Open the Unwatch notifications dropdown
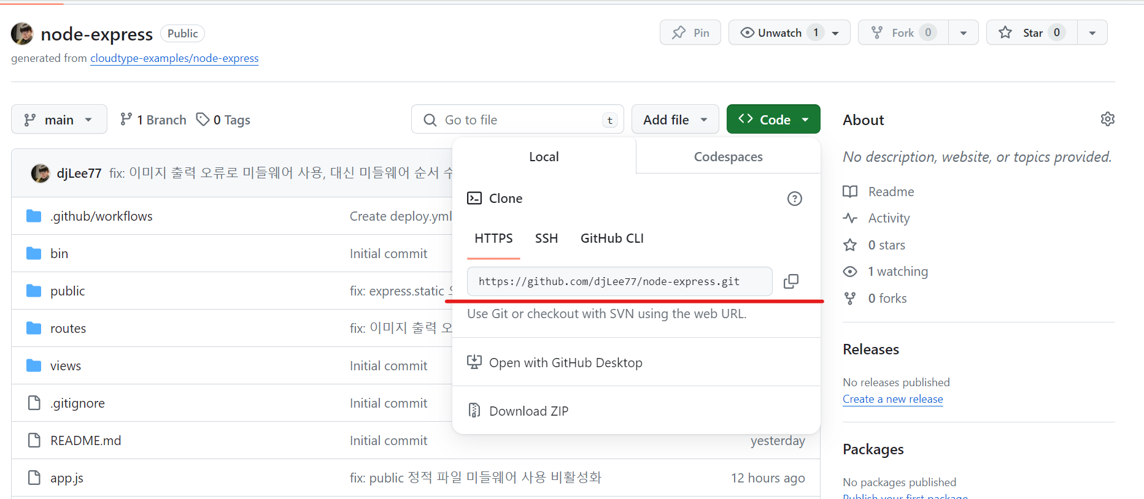The image size is (1144, 499). (789, 32)
